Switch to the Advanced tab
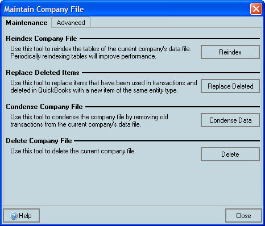The height and width of the screenshot is (226, 265). [x=71, y=23]
